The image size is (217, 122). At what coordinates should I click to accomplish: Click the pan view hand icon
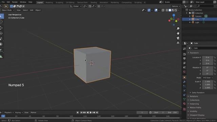(178, 33)
